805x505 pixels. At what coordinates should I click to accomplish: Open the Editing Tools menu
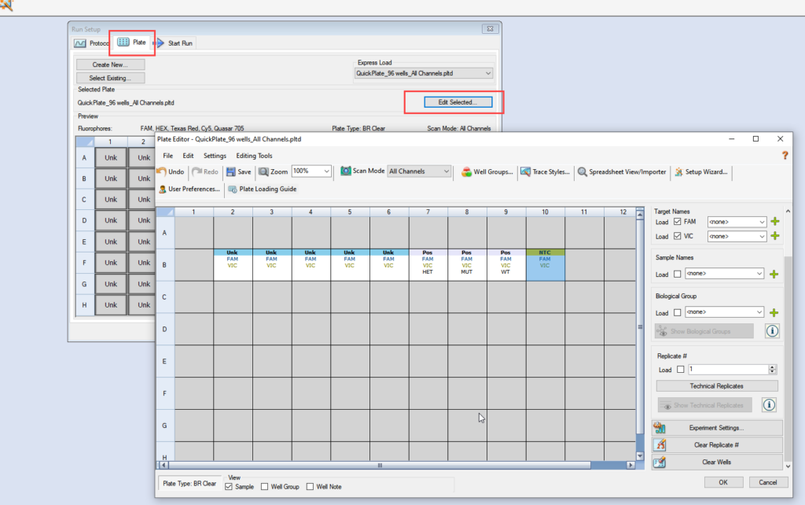pos(254,156)
